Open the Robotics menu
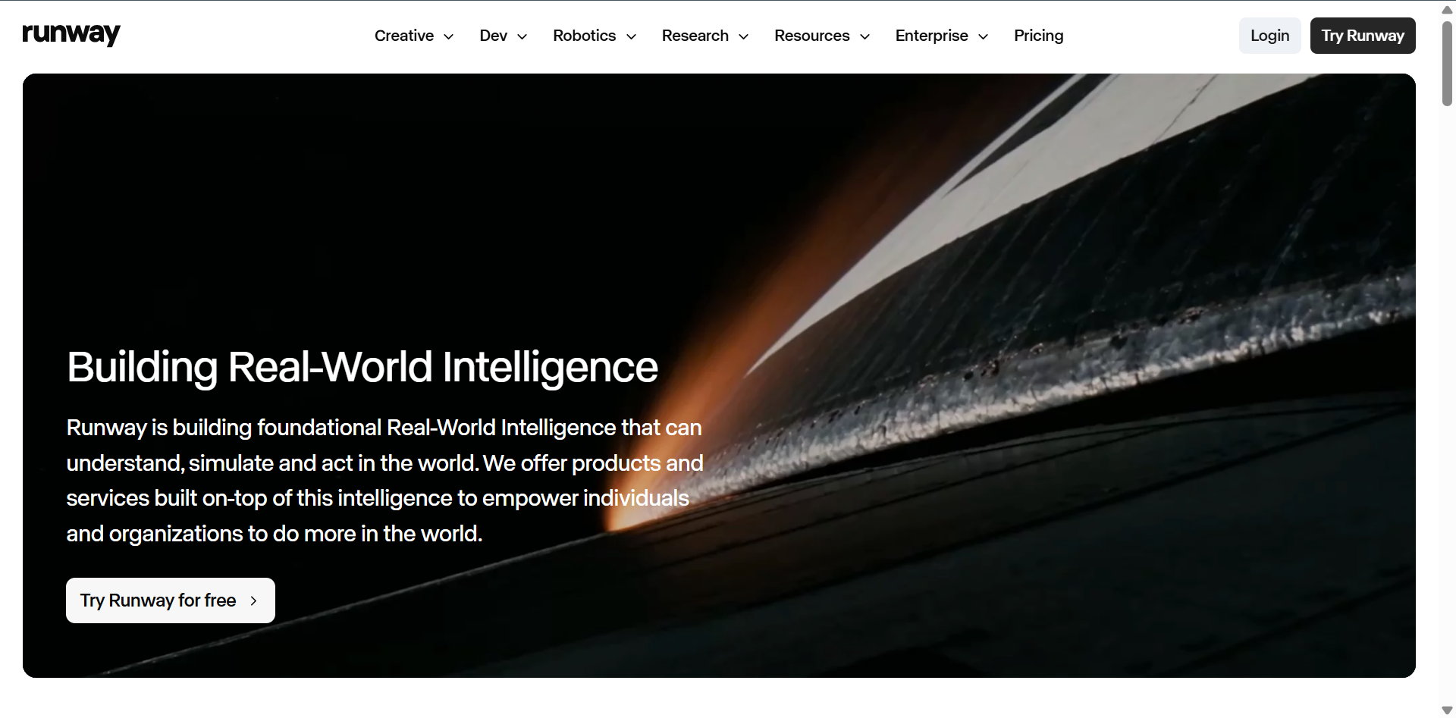Image resolution: width=1456 pixels, height=718 pixels. tap(595, 36)
